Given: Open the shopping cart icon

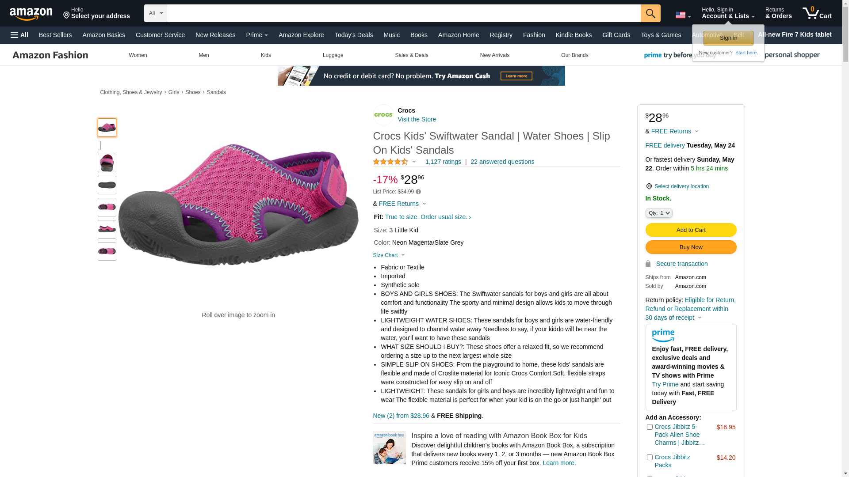Looking at the screenshot, I should 817,13.
